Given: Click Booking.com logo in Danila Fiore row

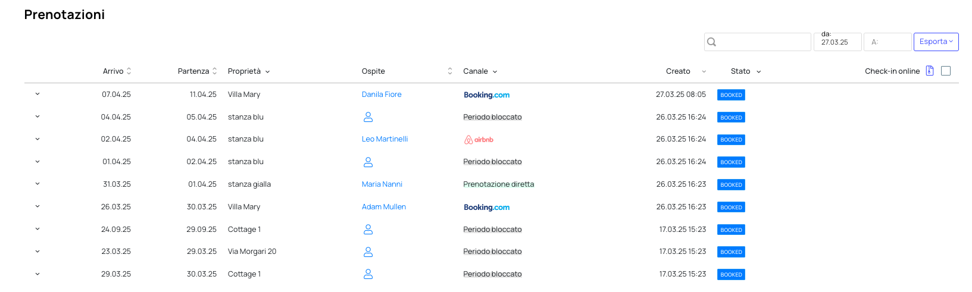Looking at the screenshot, I should pos(486,95).
